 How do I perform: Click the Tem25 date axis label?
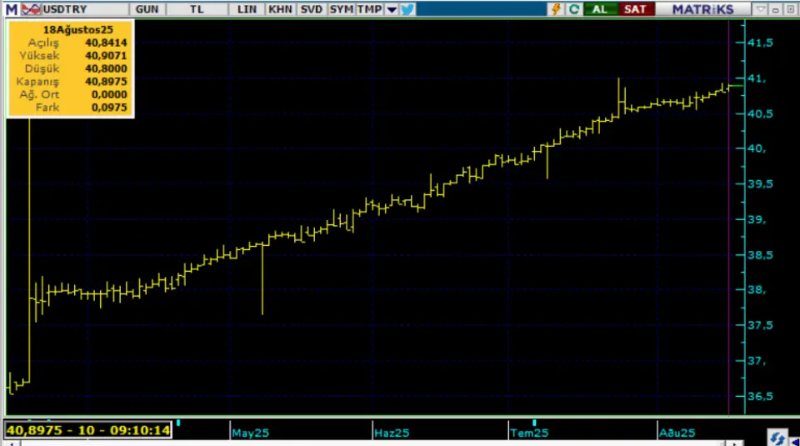529,433
